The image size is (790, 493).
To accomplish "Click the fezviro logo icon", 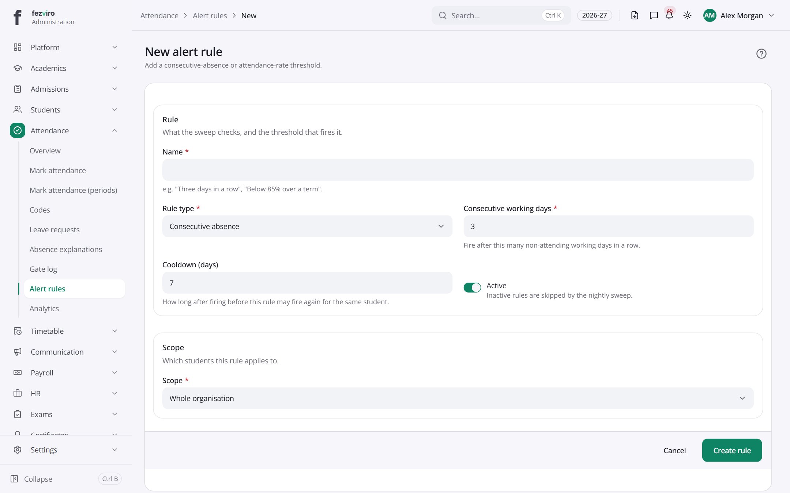I will click(x=17, y=17).
